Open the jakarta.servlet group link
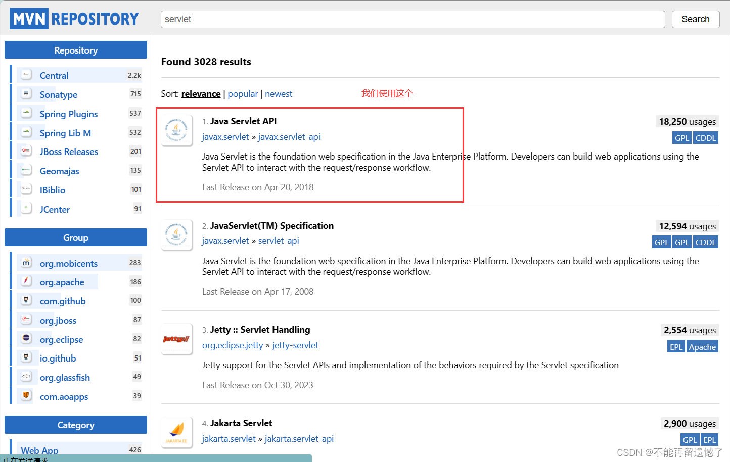 coord(229,439)
